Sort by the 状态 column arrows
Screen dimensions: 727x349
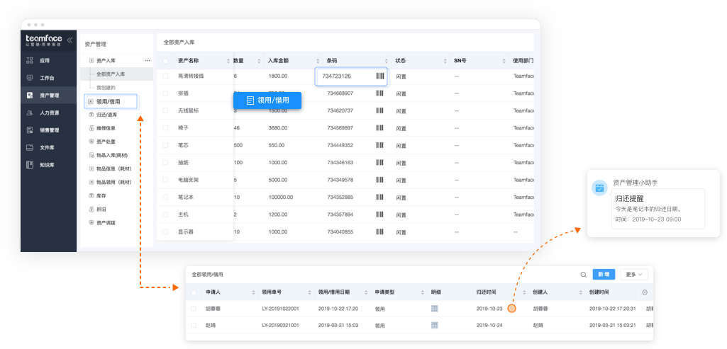click(445, 61)
